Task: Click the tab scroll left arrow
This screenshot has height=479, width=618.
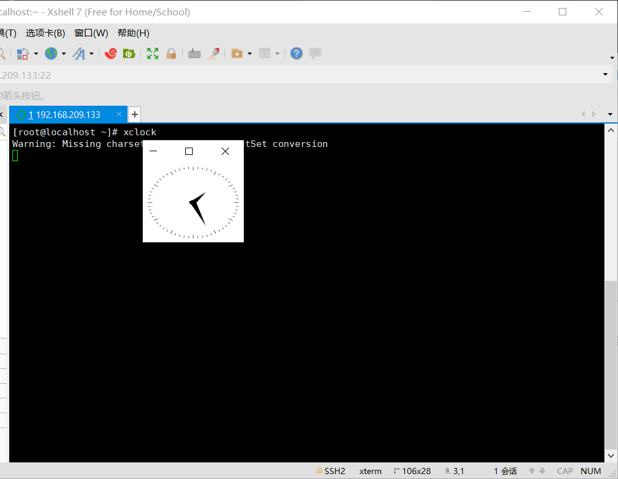Action: coord(583,114)
